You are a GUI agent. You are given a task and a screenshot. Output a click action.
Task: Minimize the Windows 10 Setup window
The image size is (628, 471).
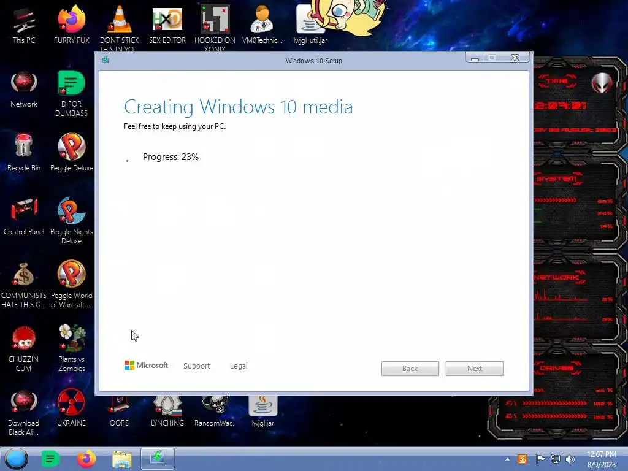coord(475,58)
